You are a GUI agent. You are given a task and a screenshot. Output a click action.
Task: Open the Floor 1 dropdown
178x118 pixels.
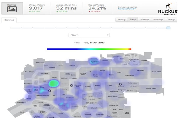click(89, 35)
